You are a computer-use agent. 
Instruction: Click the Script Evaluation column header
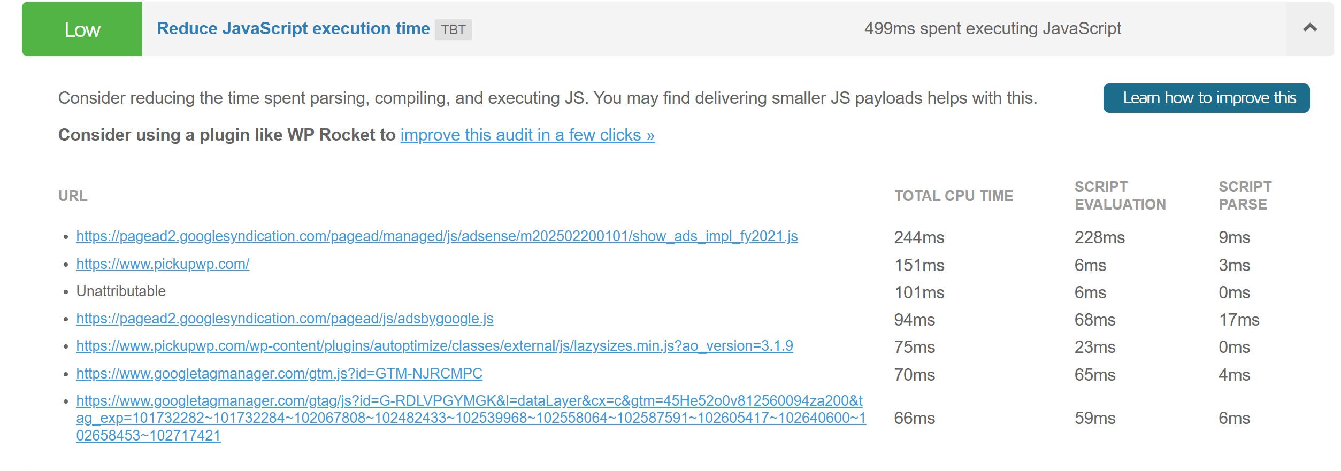click(x=1120, y=196)
